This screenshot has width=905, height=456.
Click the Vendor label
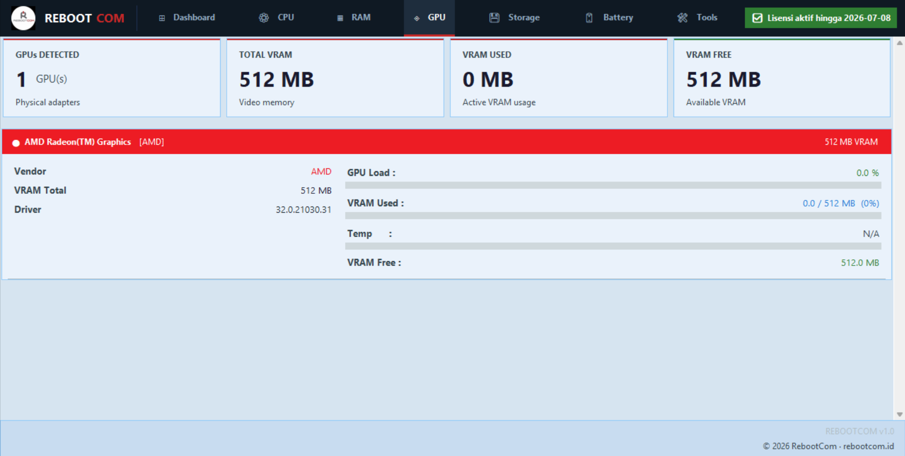tap(30, 171)
